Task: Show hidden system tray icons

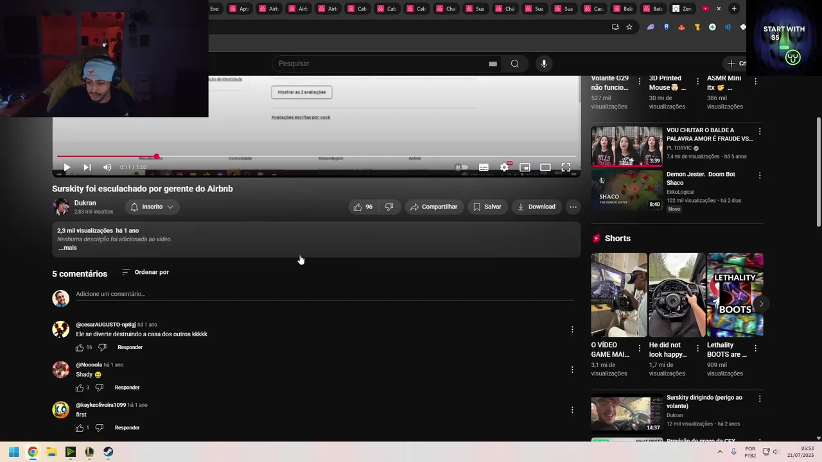Action: [x=720, y=452]
